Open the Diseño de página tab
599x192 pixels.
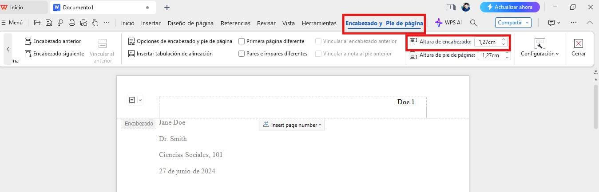coord(190,23)
